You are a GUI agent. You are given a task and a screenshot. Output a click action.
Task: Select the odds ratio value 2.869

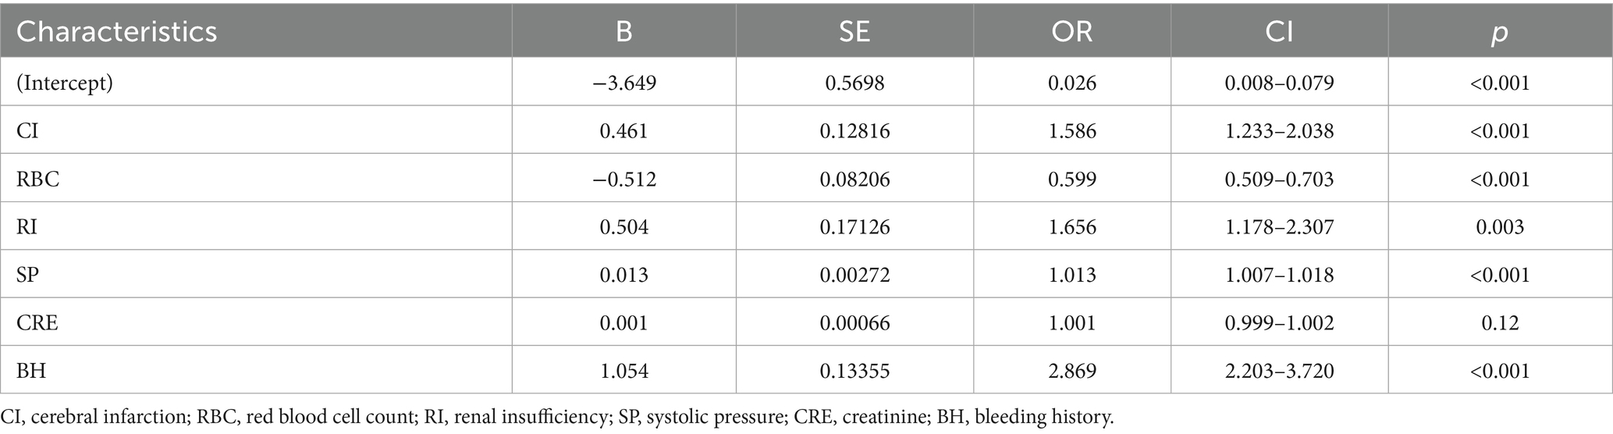(1071, 370)
